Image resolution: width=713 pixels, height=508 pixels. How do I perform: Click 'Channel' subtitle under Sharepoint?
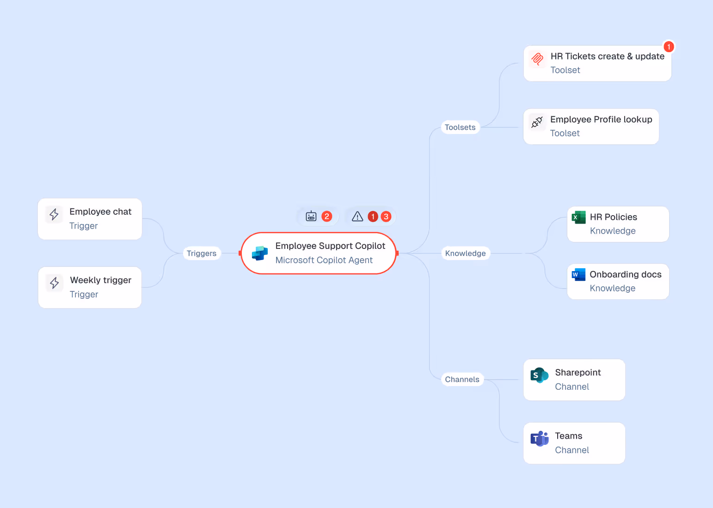572,387
